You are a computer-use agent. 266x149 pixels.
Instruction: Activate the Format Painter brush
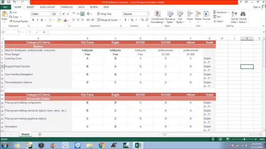point(19,21)
